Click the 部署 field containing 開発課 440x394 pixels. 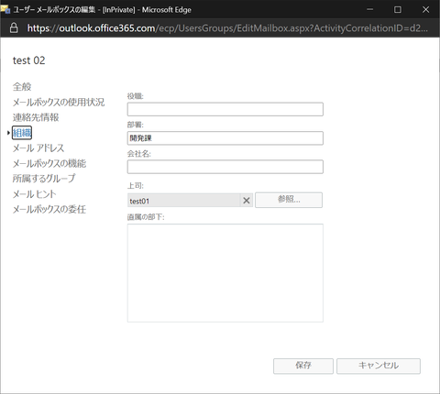pos(225,138)
